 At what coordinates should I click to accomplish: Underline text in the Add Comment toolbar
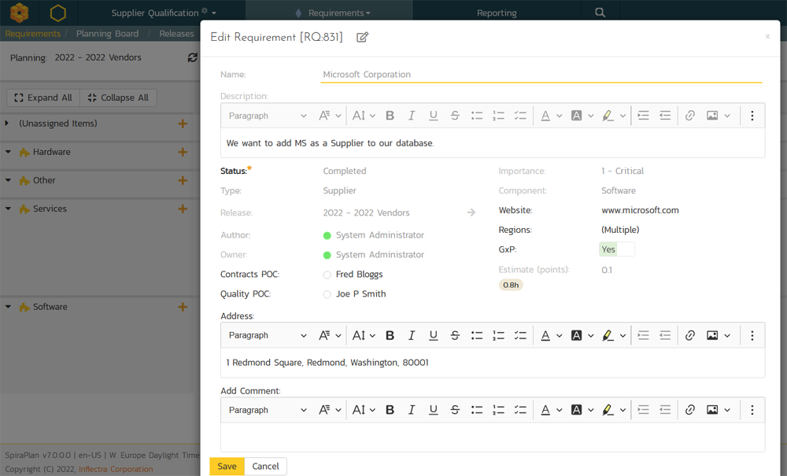coord(433,410)
